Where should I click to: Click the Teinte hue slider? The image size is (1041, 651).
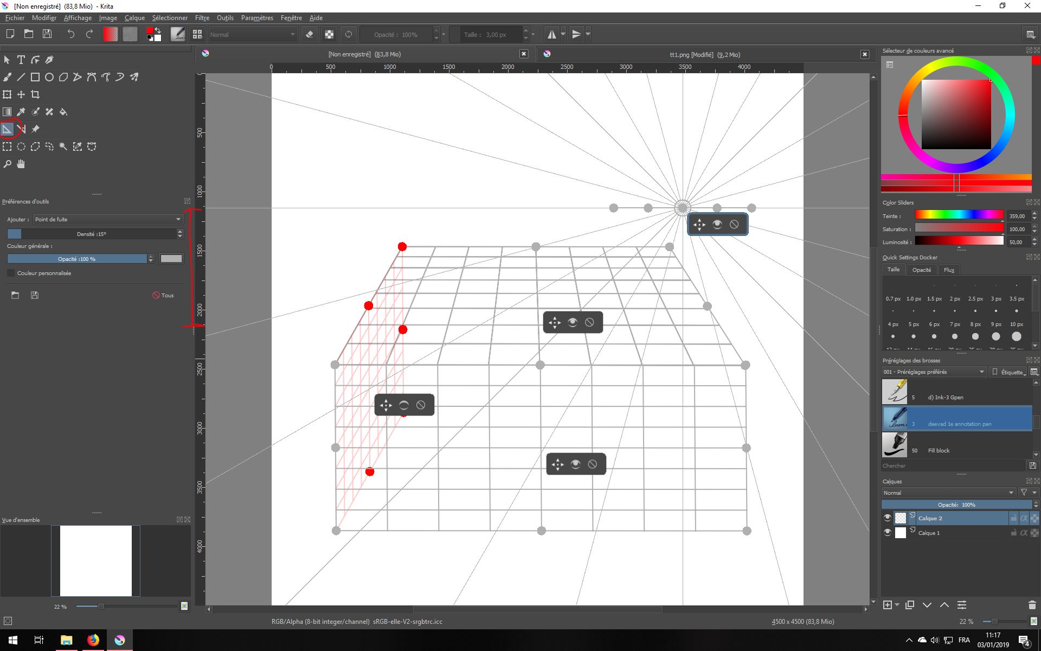(959, 215)
